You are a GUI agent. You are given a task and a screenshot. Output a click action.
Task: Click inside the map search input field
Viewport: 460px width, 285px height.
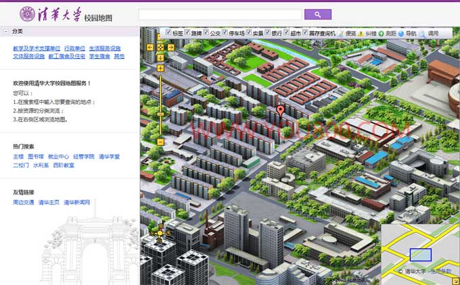click(219, 14)
